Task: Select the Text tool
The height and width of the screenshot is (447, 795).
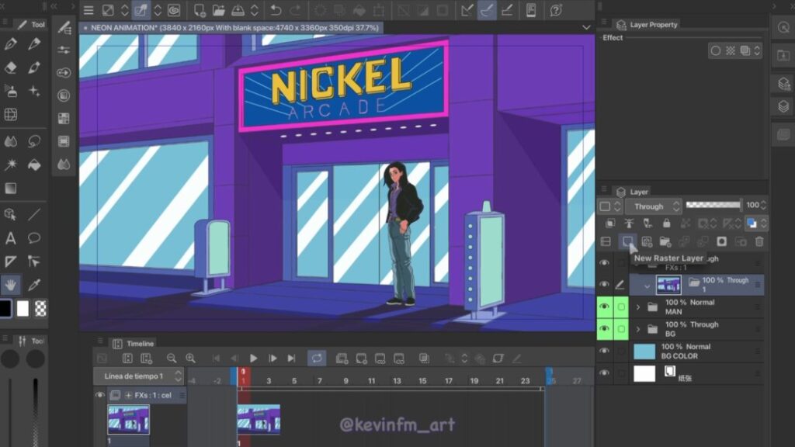Action: [11, 238]
